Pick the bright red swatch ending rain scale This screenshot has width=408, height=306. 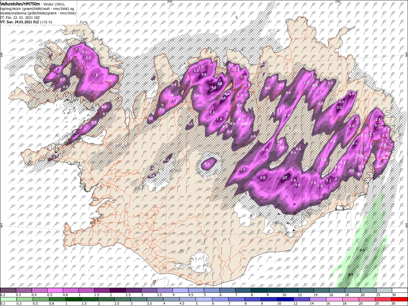pos(400,299)
